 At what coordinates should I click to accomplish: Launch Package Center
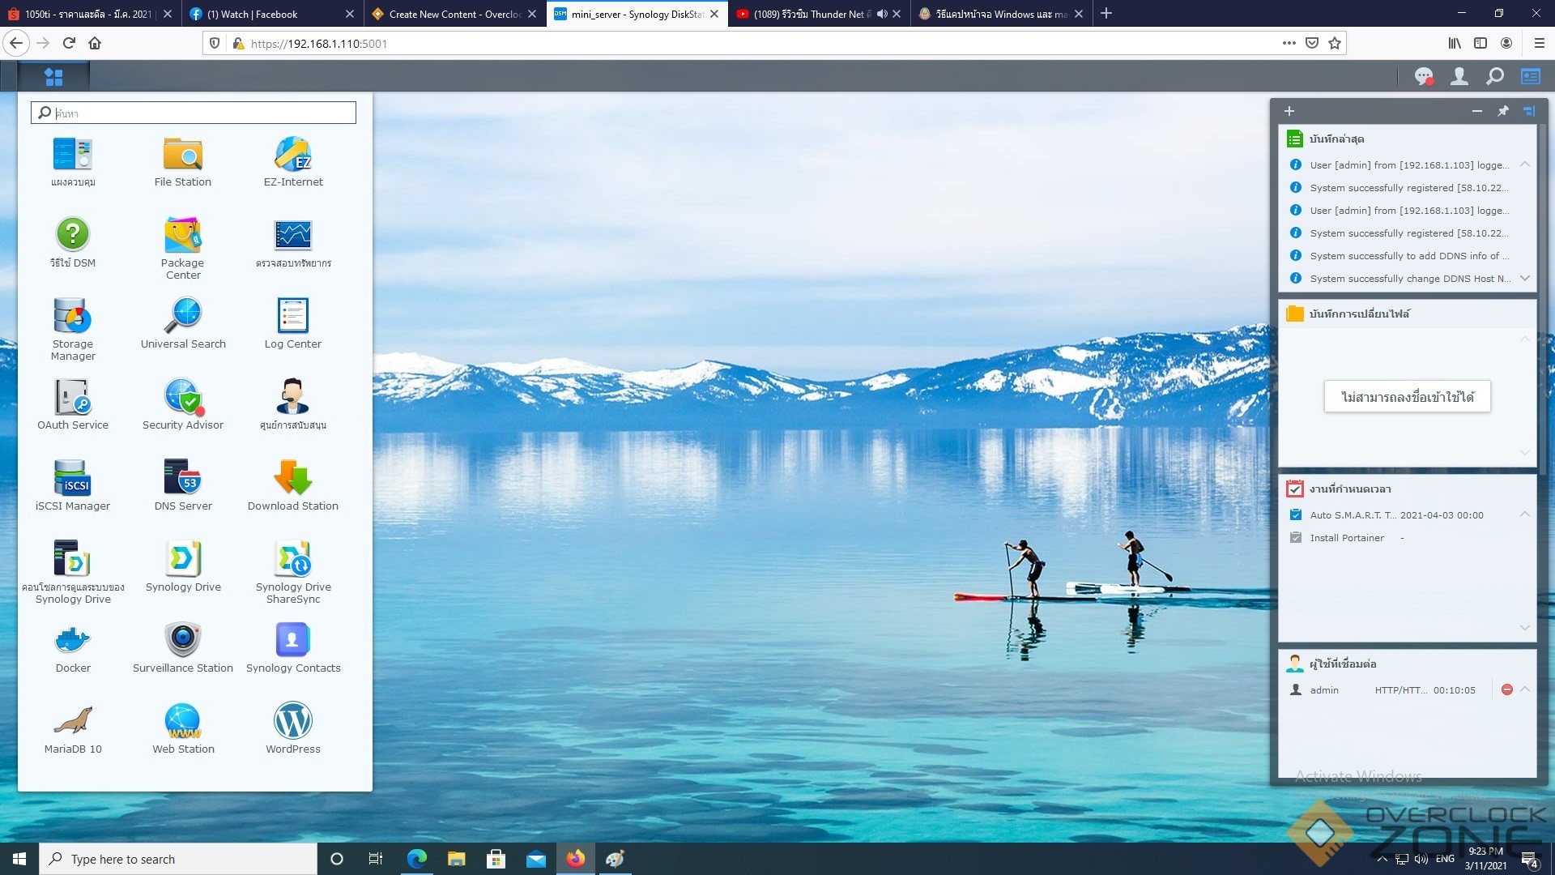click(x=183, y=236)
